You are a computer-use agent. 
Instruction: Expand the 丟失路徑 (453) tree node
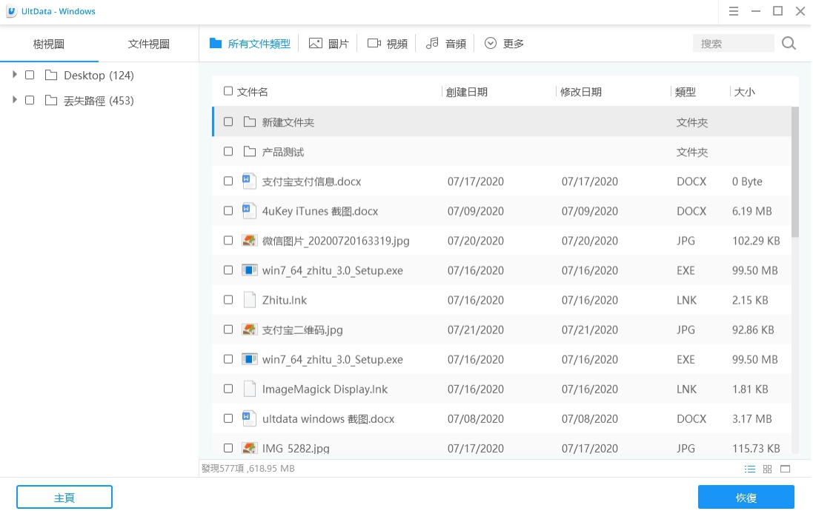point(15,99)
